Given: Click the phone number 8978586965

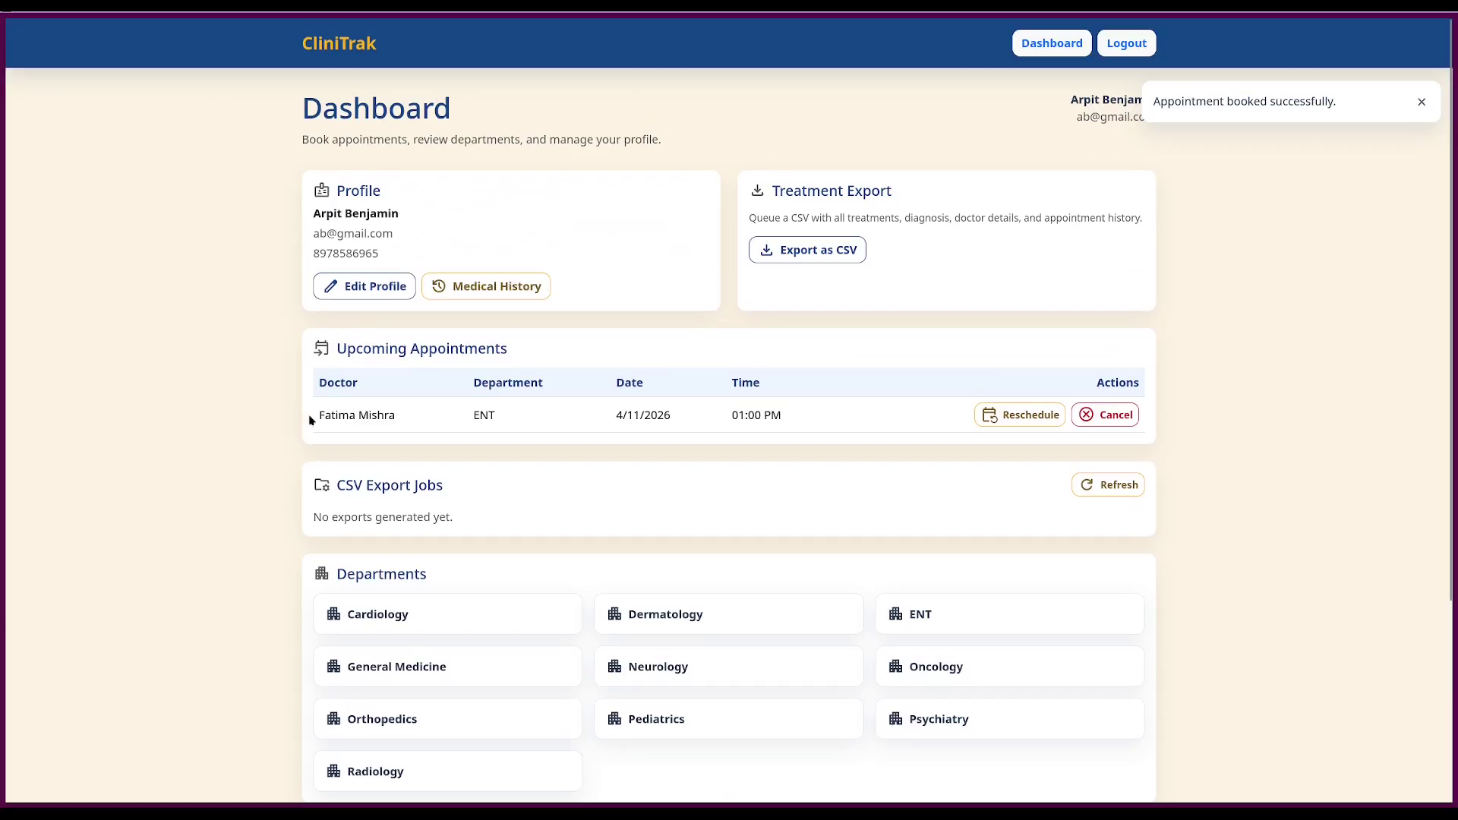Looking at the screenshot, I should coord(346,254).
